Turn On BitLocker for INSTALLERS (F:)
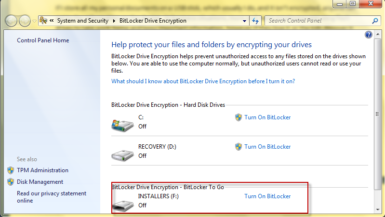385x217 pixels. [267, 196]
